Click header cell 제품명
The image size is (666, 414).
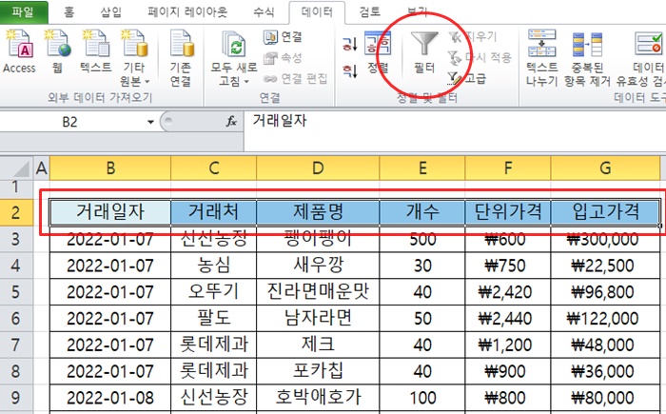[x=318, y=211]
